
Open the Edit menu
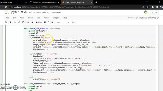(x=15, y=18)
